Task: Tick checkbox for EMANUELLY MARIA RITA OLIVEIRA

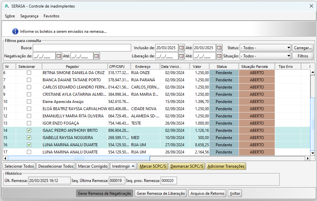Action: click(x=29, y=116)
